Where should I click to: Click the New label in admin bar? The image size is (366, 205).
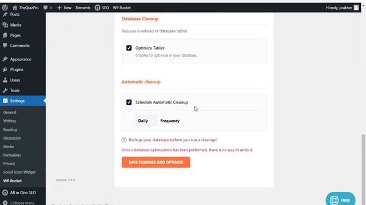point(67,7)
